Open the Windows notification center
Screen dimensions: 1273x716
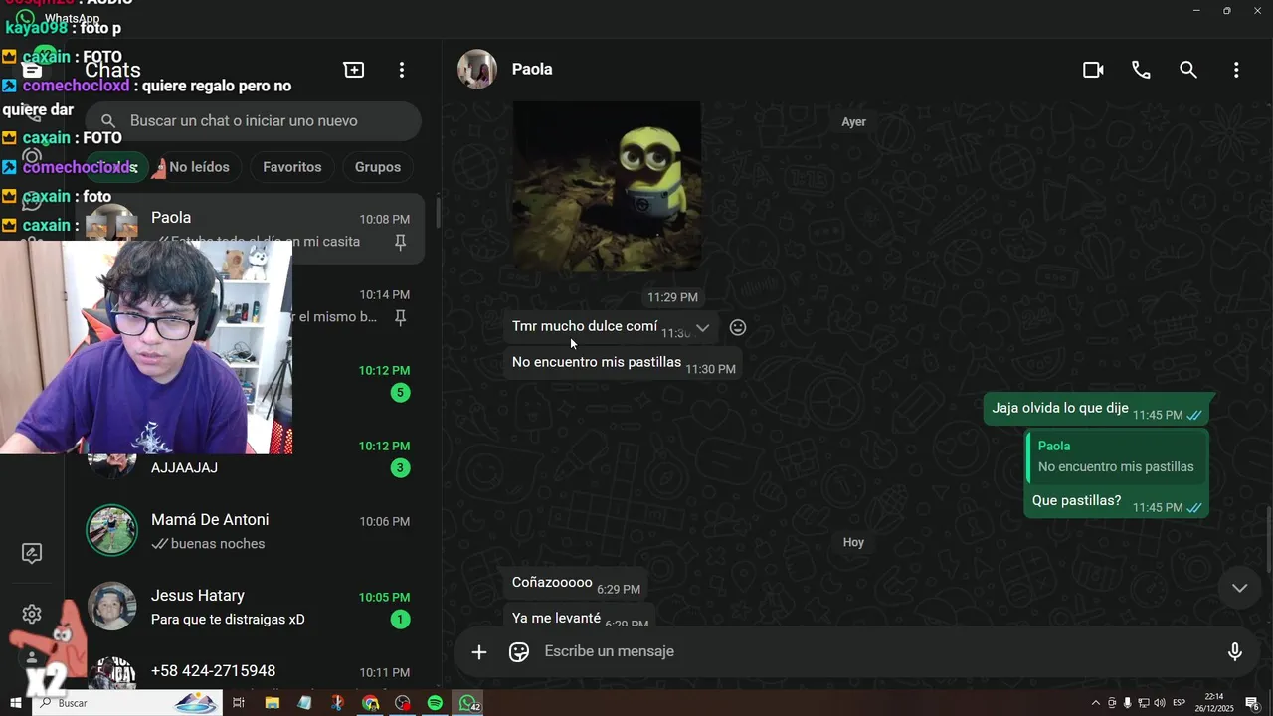pos(1253,703)
